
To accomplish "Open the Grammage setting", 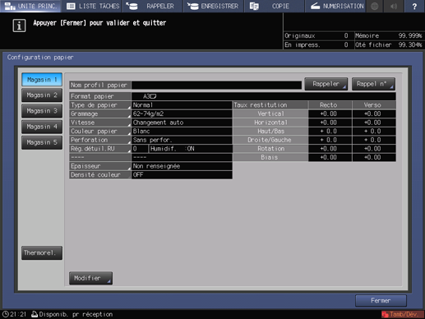I will 100,113.
